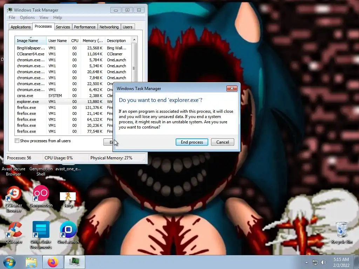
Task: Switch to the Services tab
Action: [63, 27]
